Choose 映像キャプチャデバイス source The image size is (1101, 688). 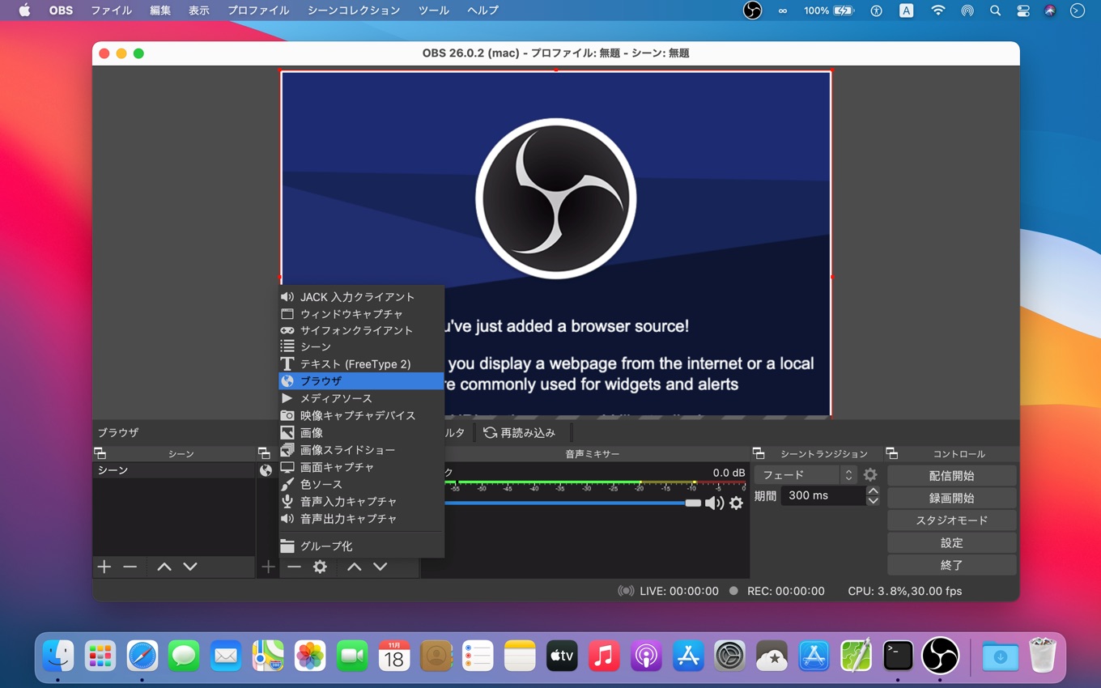[361, 415]
